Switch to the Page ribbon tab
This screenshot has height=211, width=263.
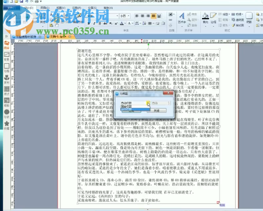[x=45, y=8]
